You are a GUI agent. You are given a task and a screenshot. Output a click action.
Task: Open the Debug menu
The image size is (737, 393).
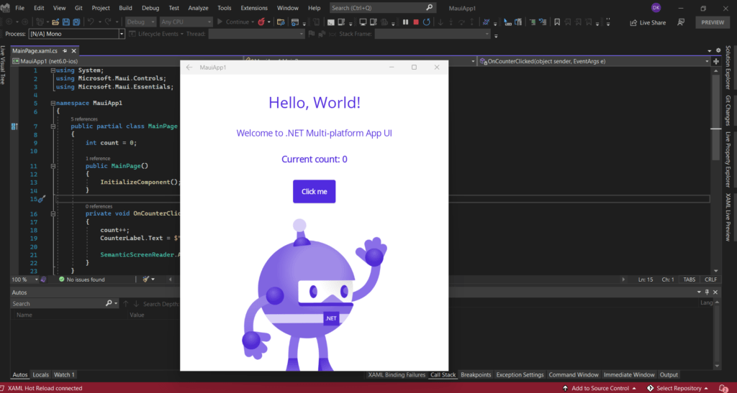click(150, 8)
